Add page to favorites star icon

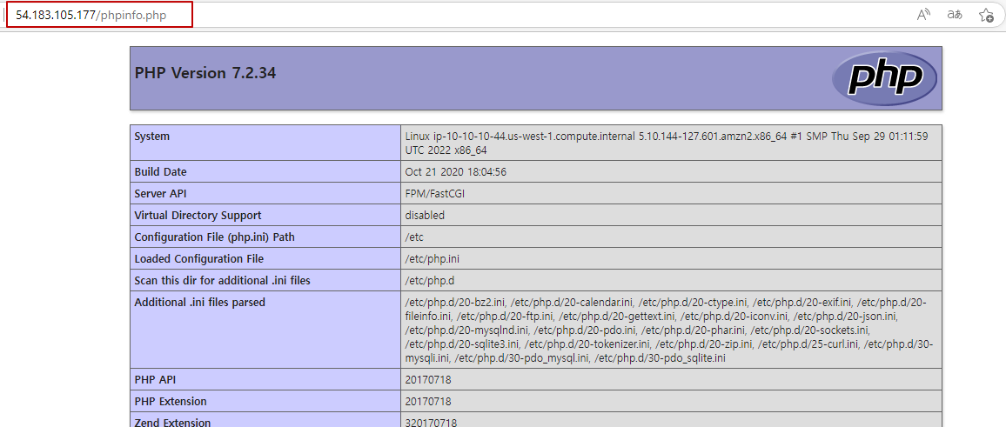pyautogui.click(x=986, y=15)
